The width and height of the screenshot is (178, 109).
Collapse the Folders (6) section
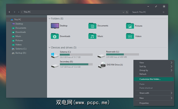pos(49,19)
